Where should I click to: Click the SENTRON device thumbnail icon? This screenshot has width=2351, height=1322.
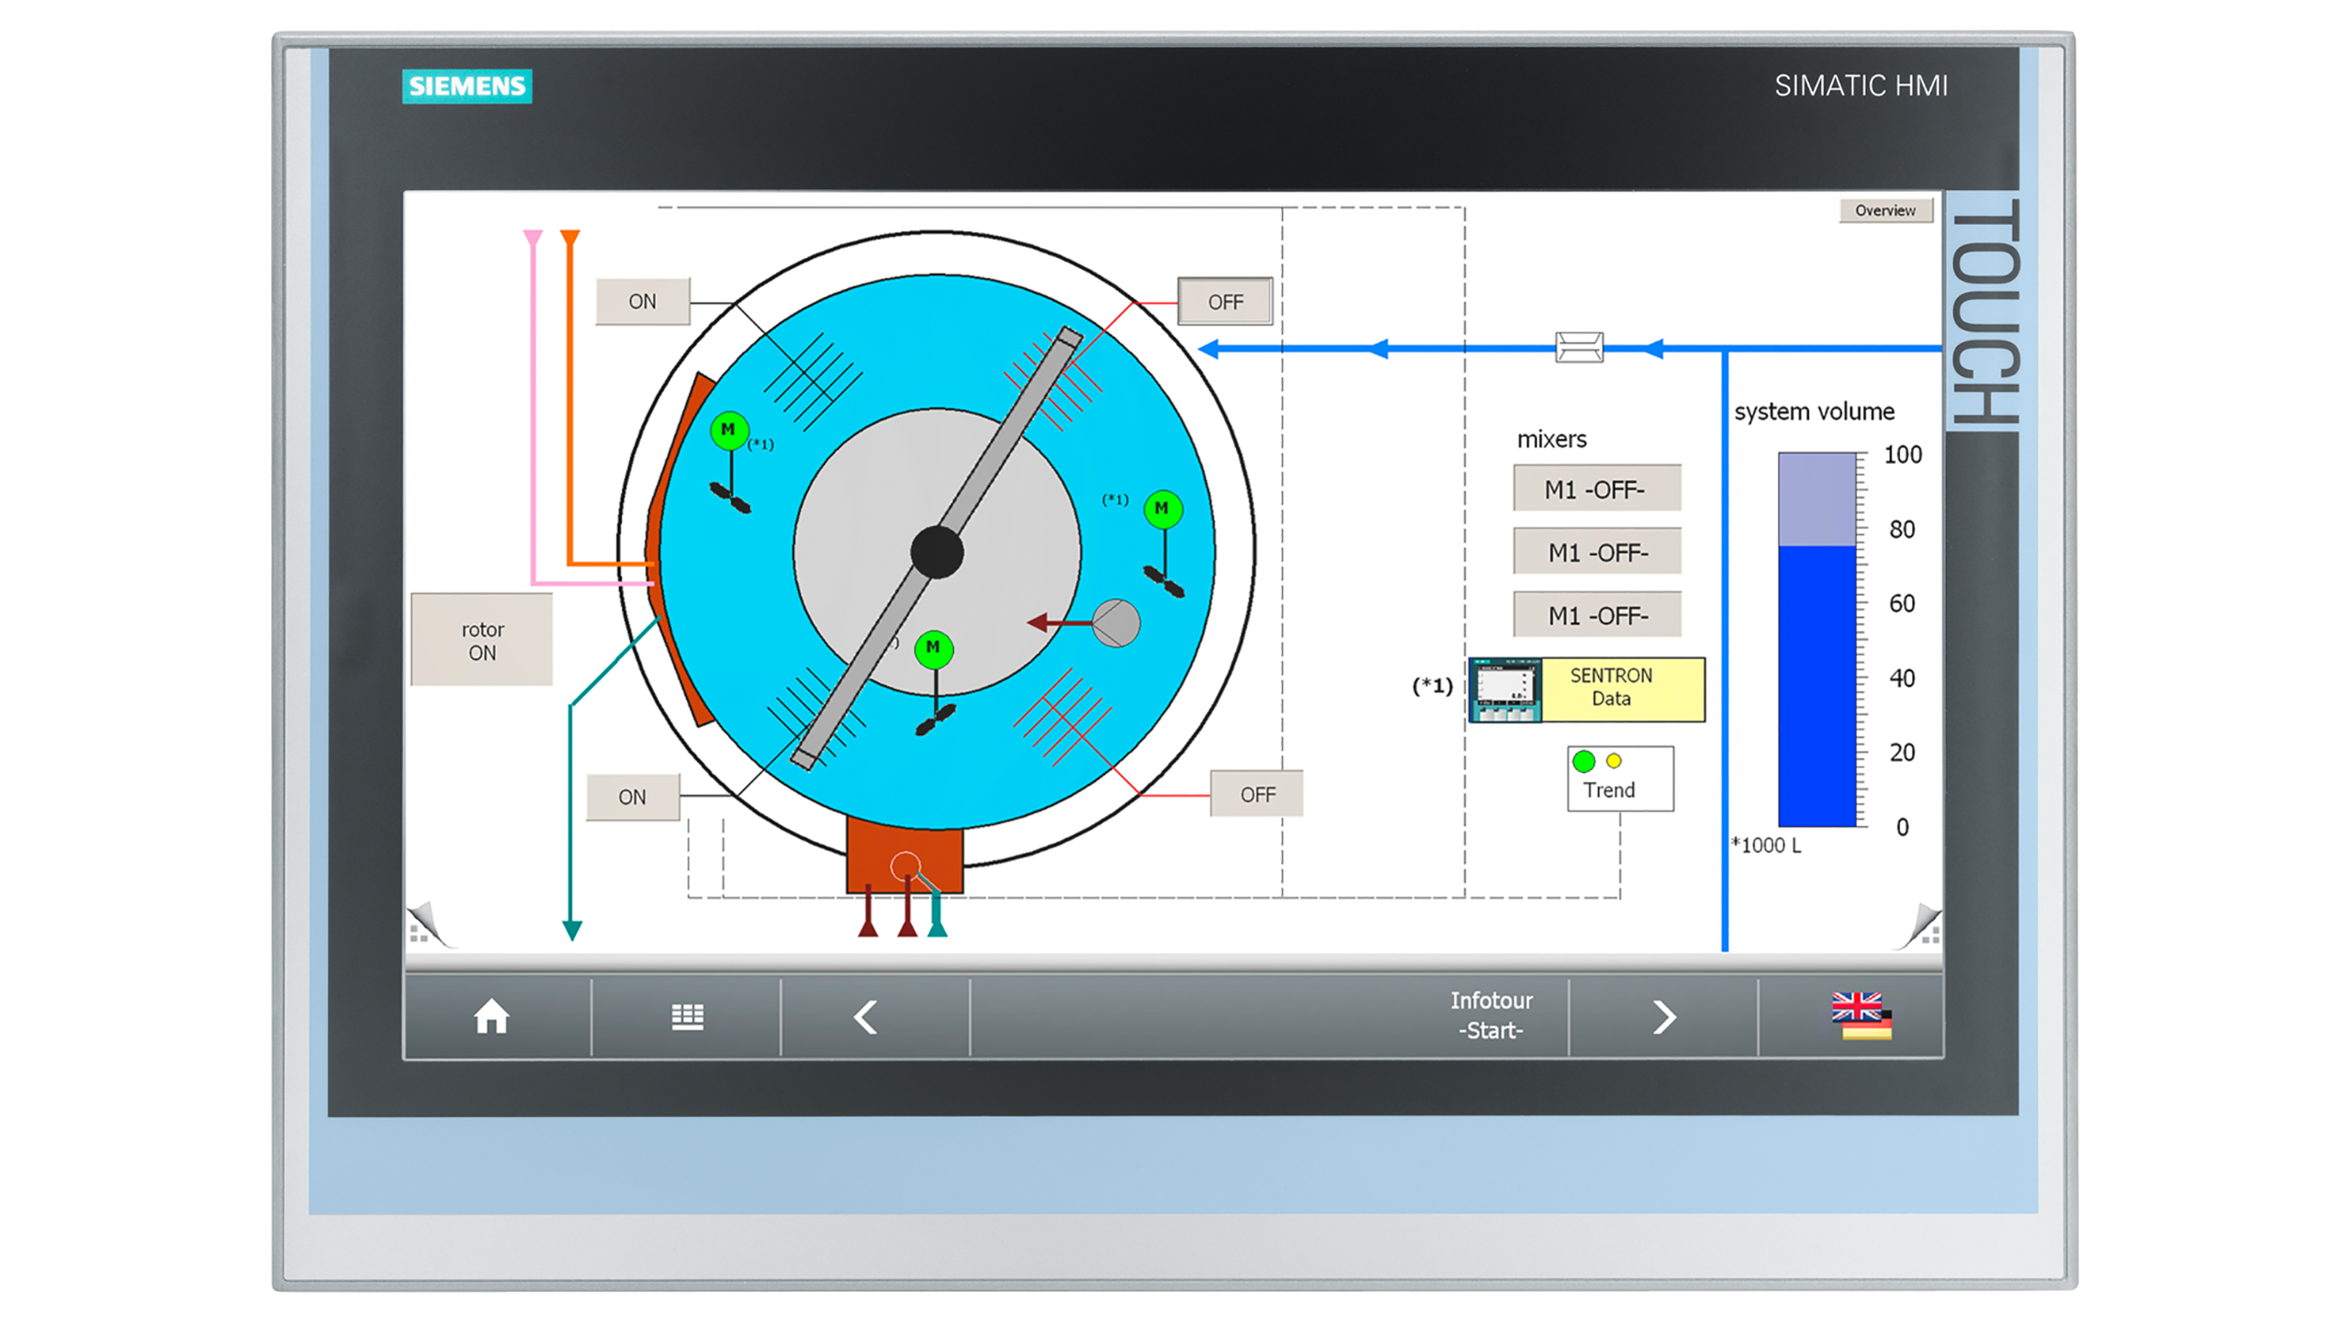pyautogui.click(x=1504, y=689)
